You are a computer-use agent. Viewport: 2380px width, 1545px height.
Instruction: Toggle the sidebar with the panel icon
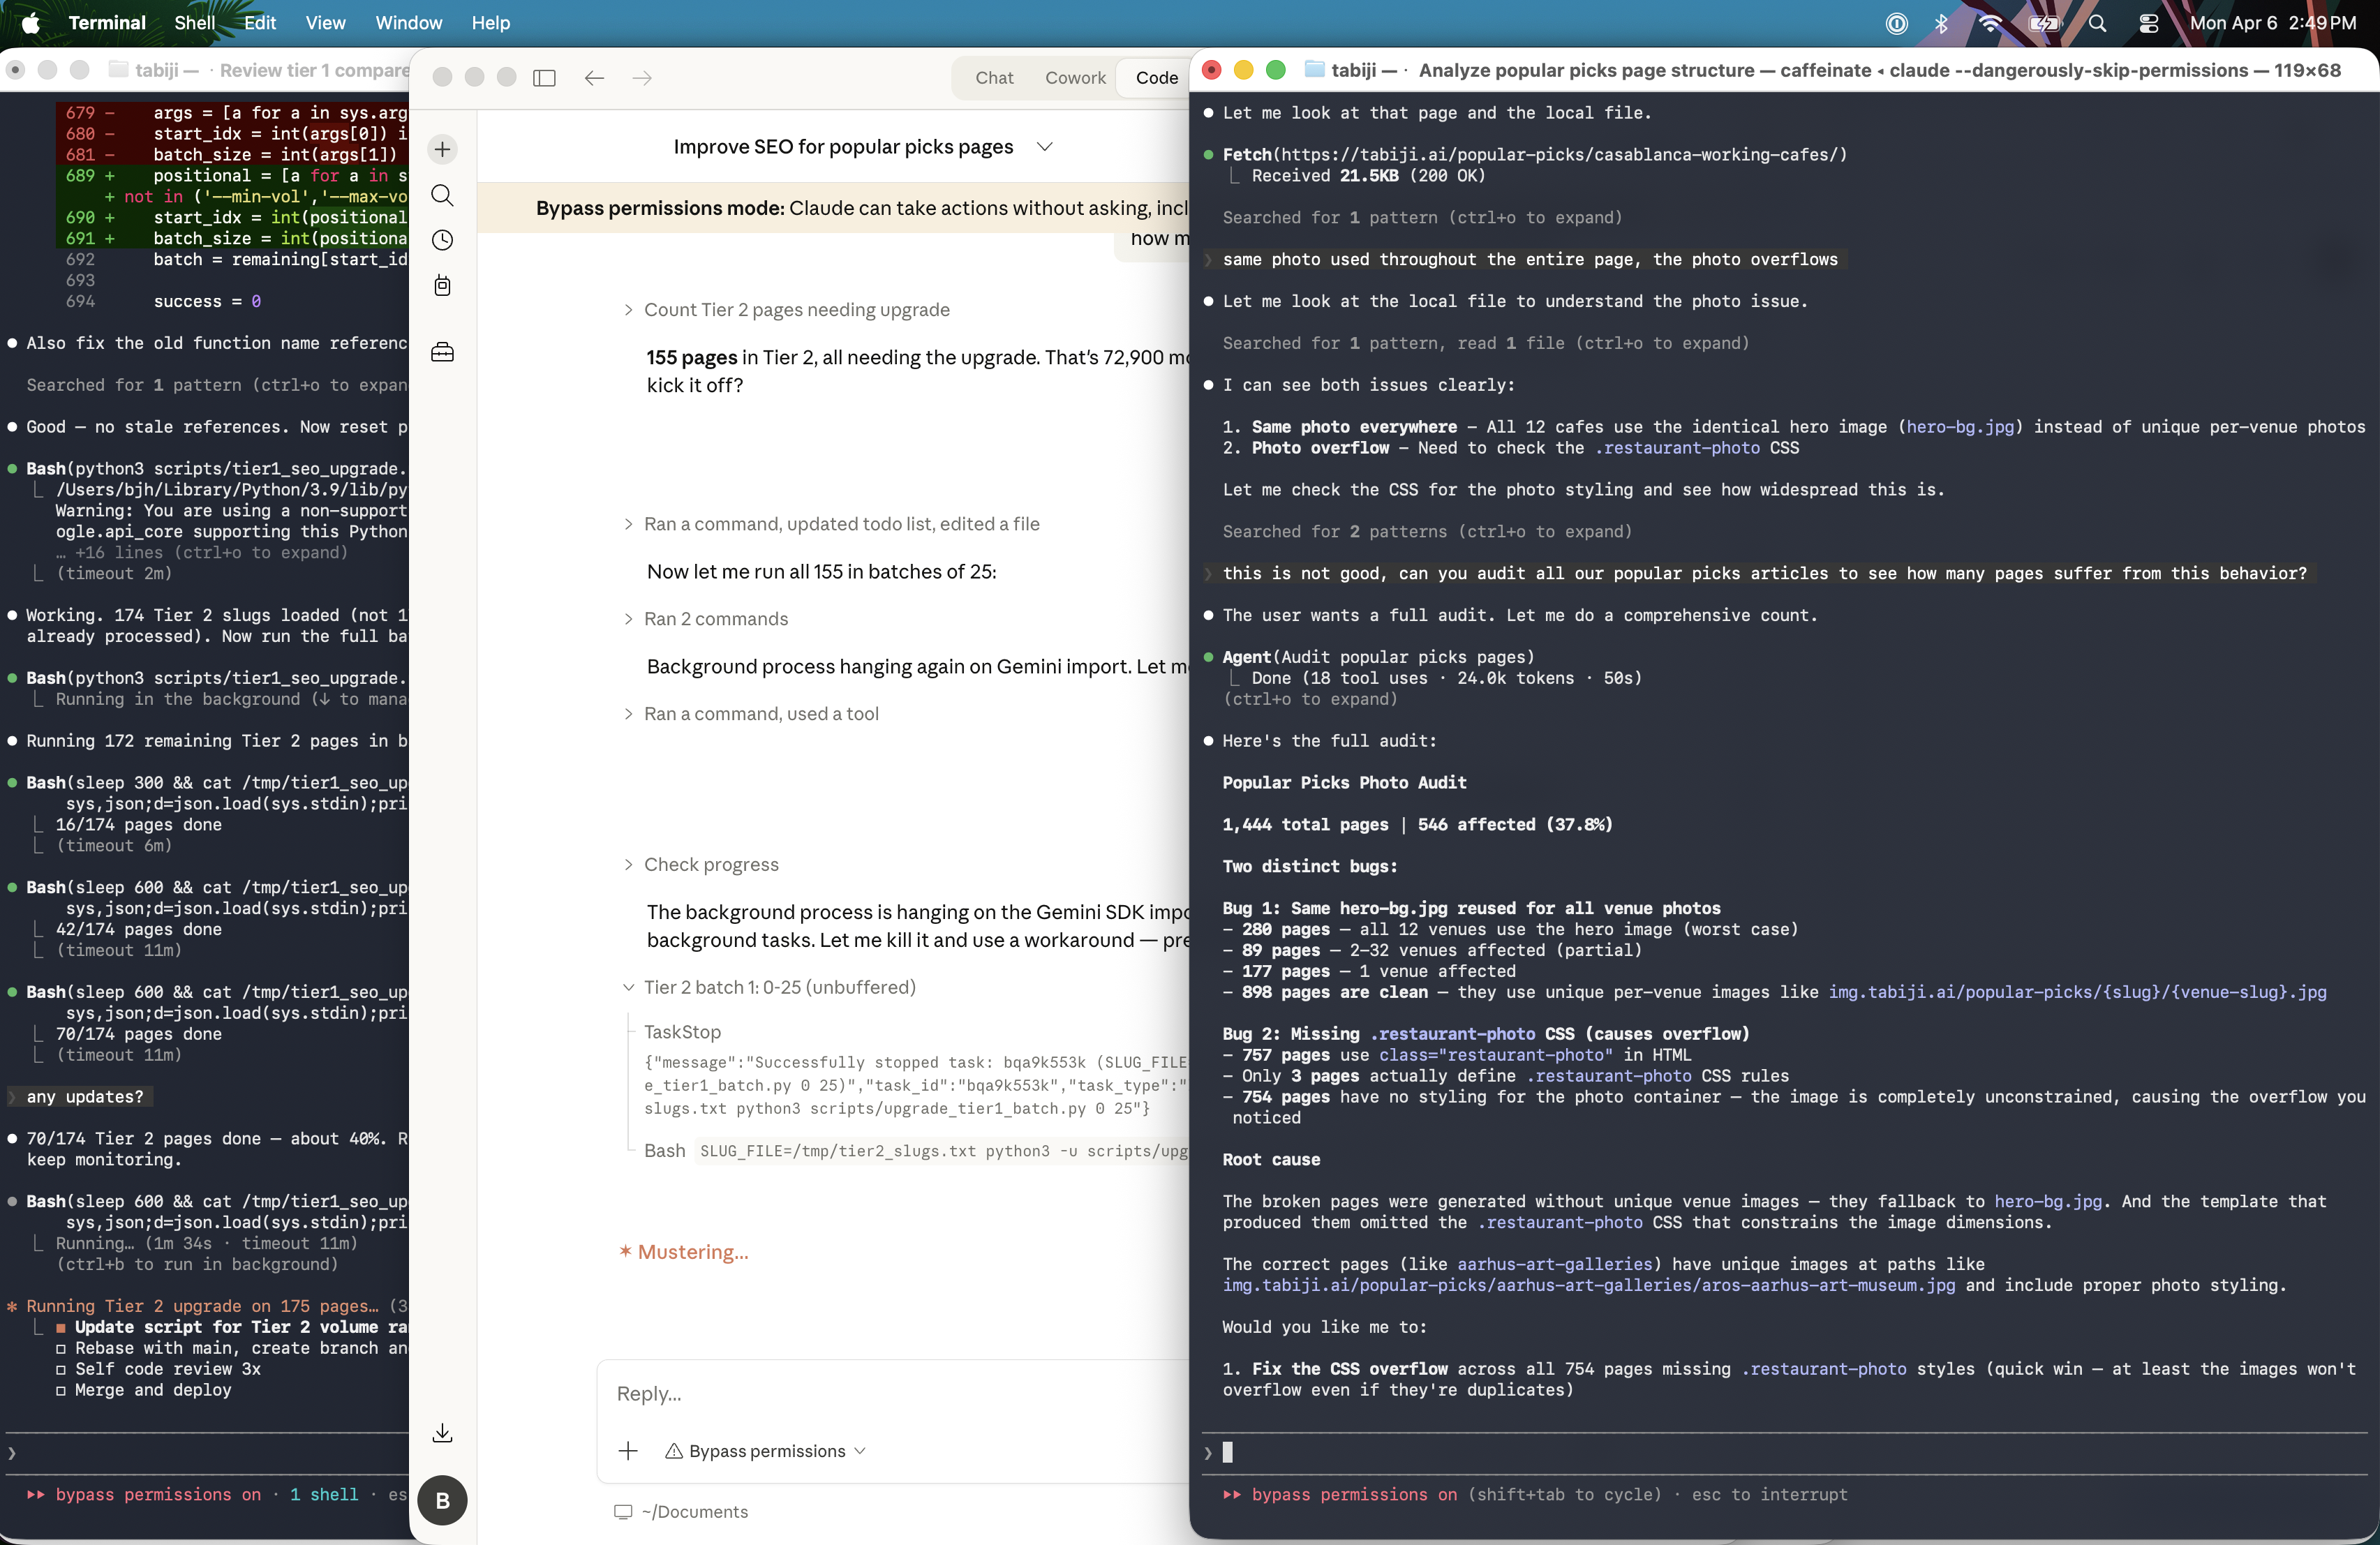[544, 77]
